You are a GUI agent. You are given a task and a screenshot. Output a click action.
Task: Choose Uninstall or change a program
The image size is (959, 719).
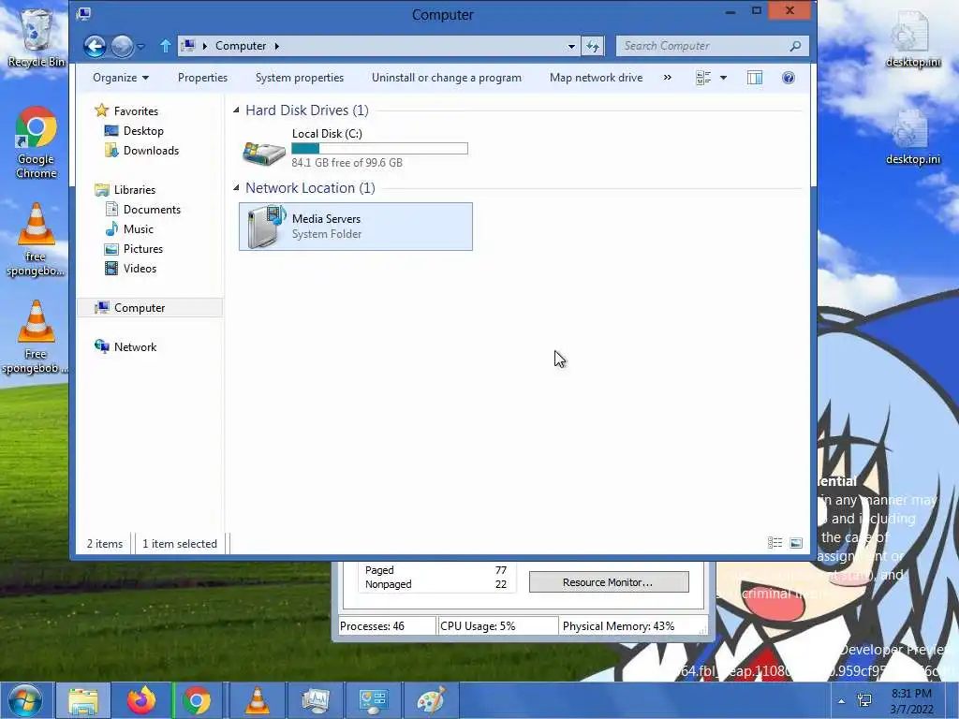[x=447, y=78]
